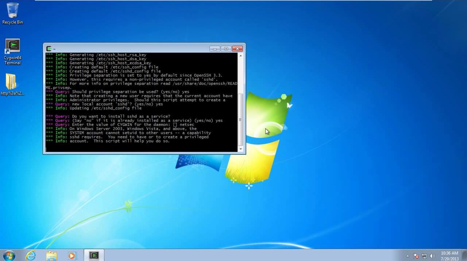Click the terminal scrollbar up arrow
The image size is (467, 261).
point(240,55)
